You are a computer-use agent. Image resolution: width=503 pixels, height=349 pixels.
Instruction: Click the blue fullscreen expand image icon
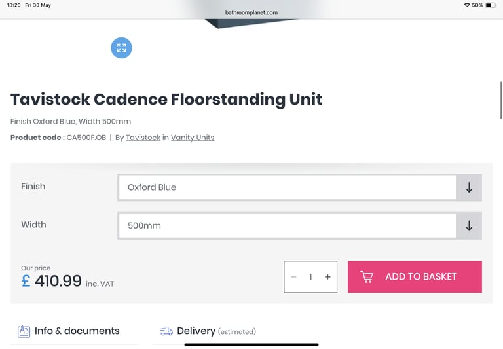[121, 48]
